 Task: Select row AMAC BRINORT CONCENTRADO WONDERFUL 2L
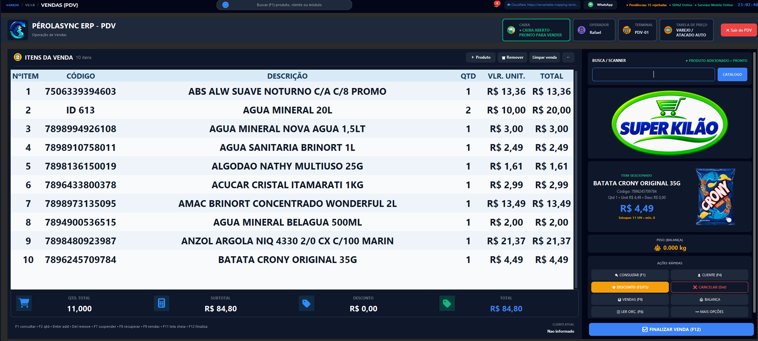[292, 203]
